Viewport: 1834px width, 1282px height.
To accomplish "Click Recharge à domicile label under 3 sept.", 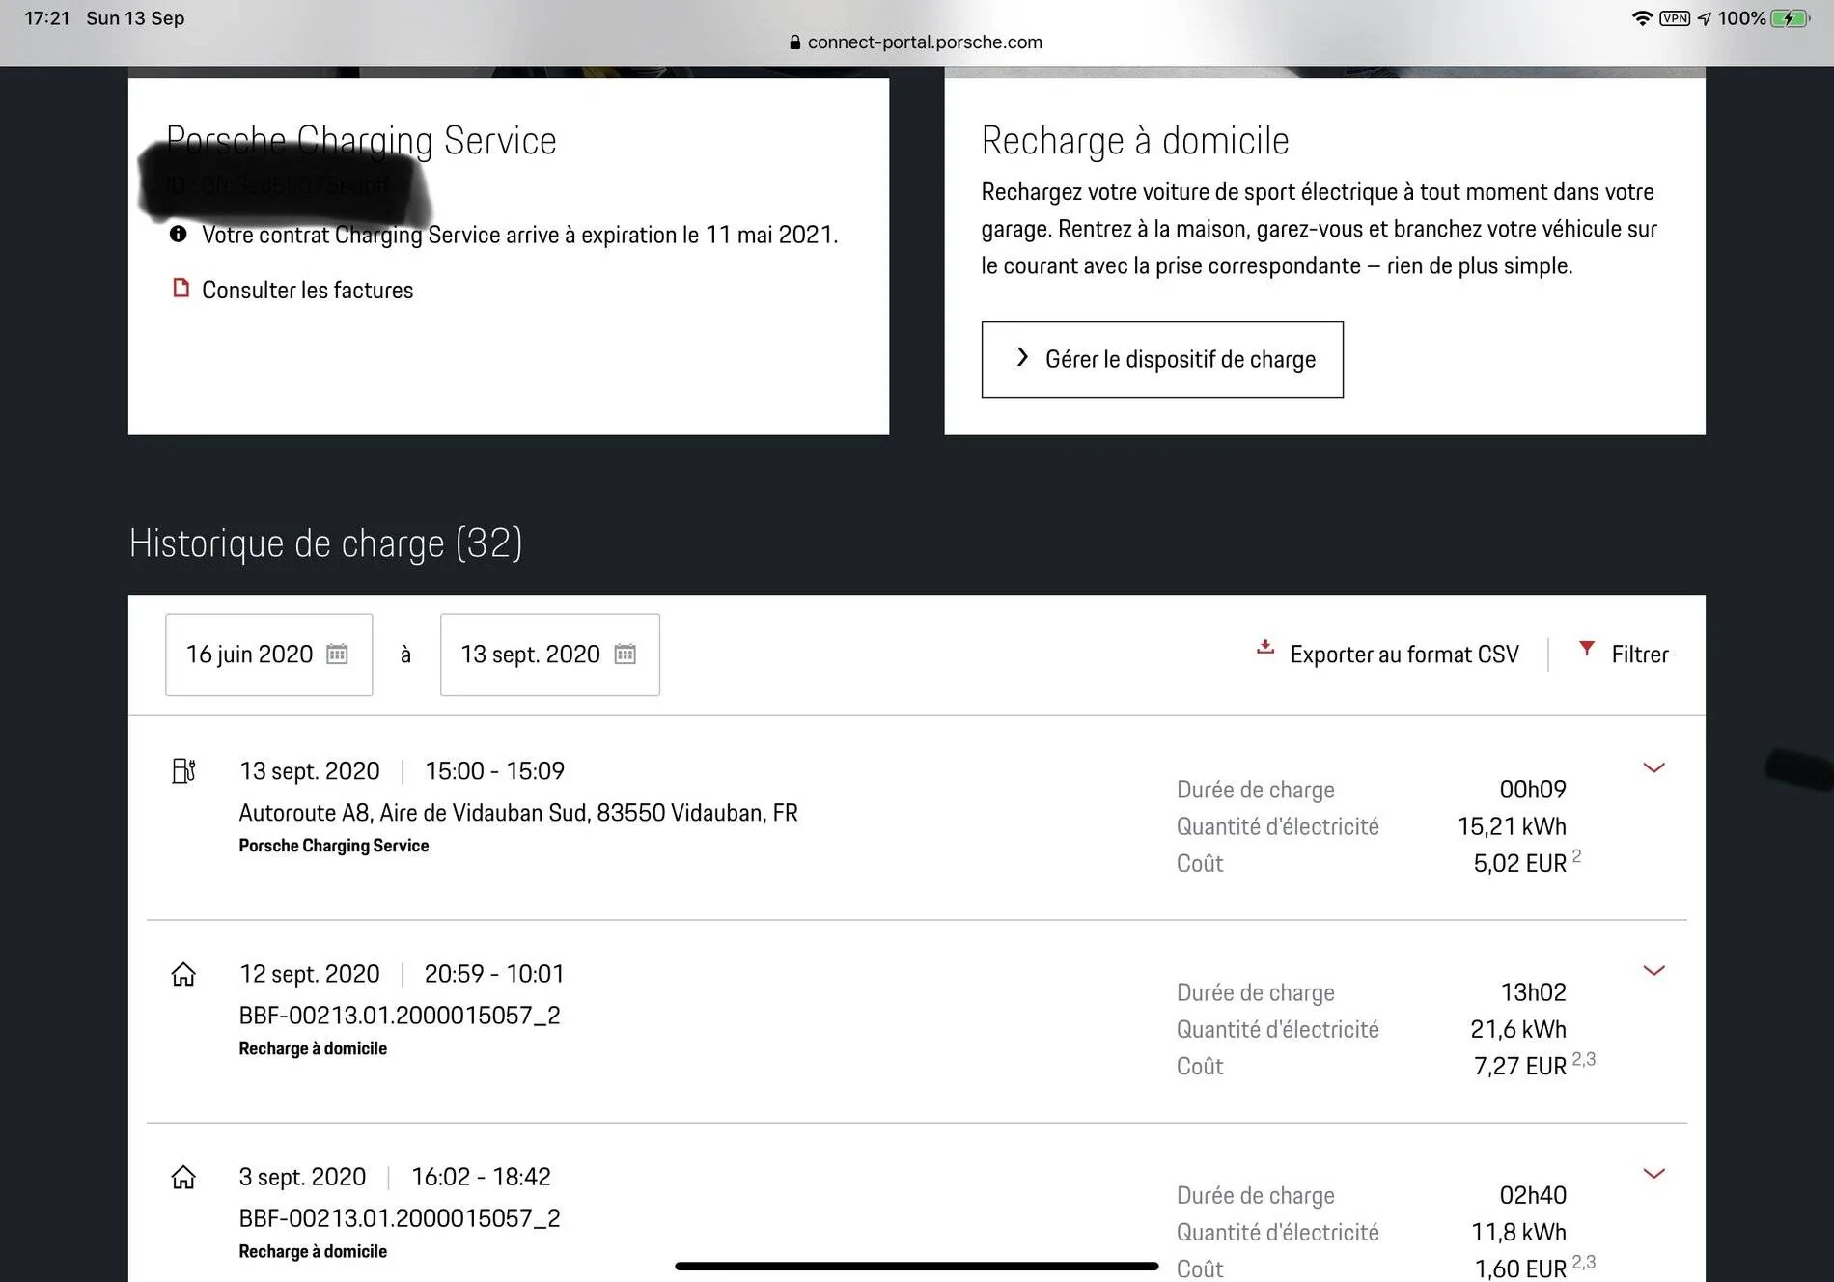I will [x=313, y=1251].
